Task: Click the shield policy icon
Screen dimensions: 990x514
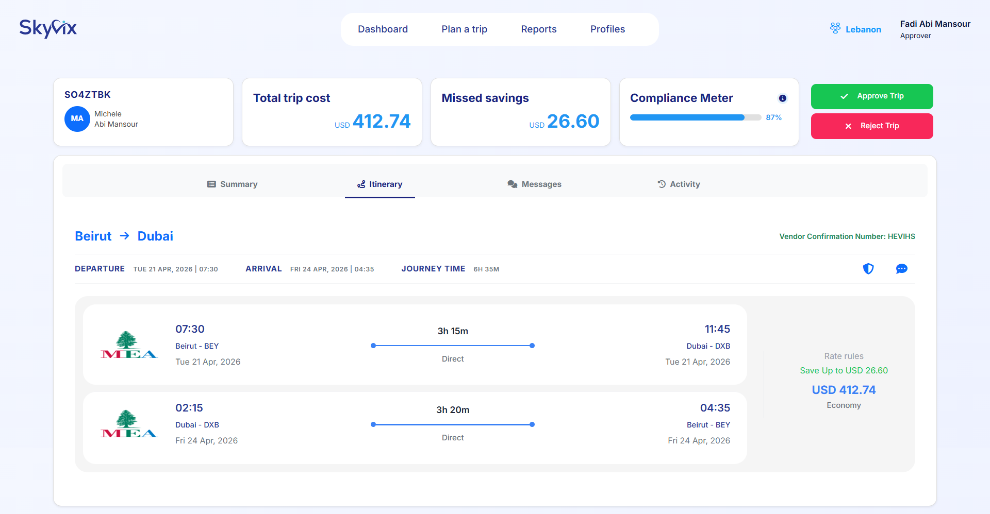Action: 868,269
